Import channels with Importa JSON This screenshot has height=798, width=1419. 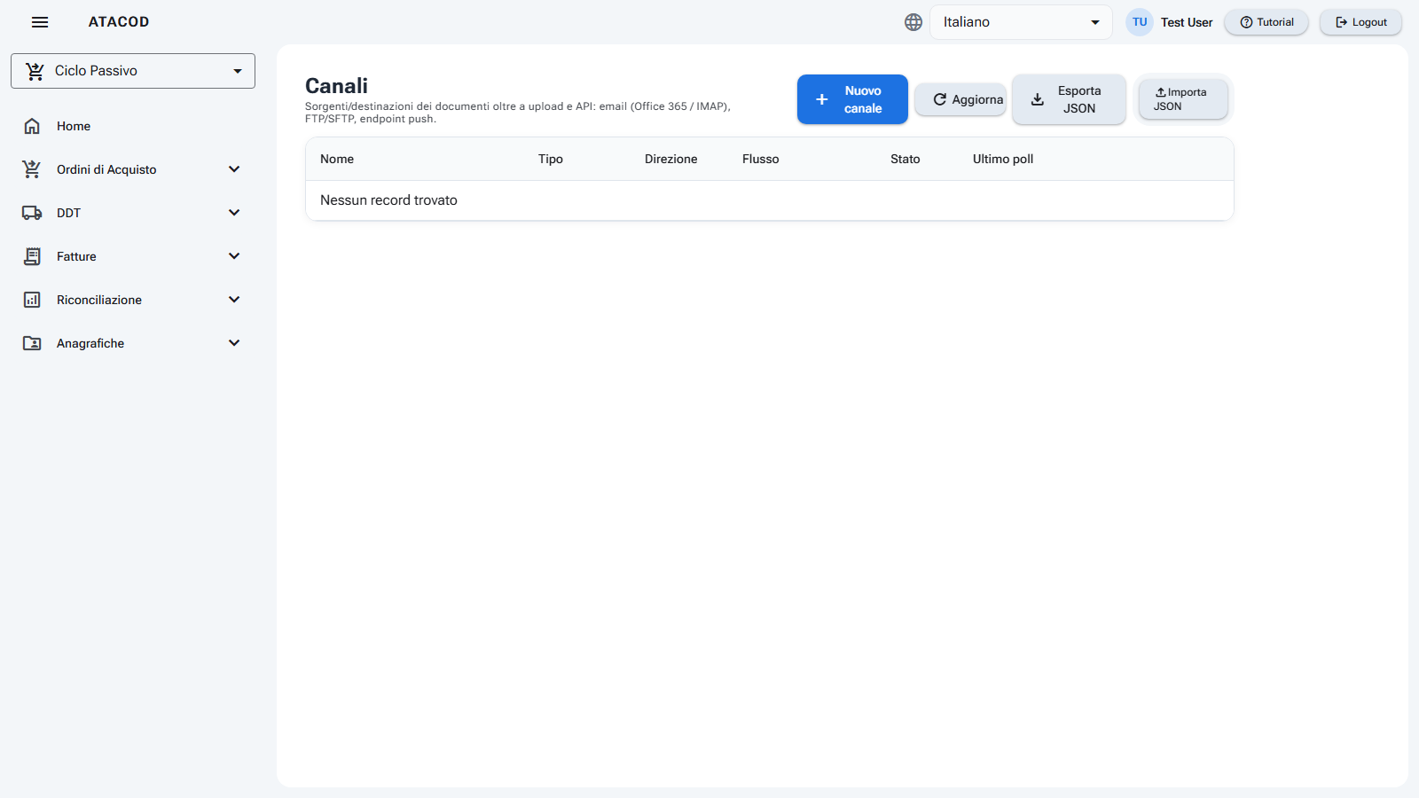point(1183,99)
